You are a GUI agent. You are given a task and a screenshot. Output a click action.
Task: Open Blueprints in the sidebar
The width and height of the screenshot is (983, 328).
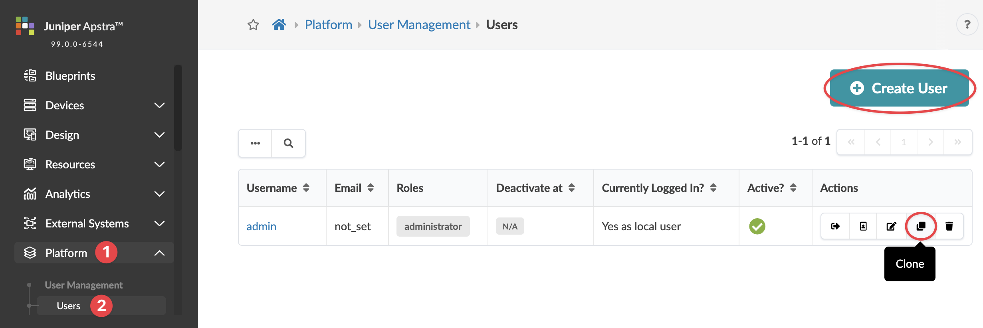(x=70, y=76)
